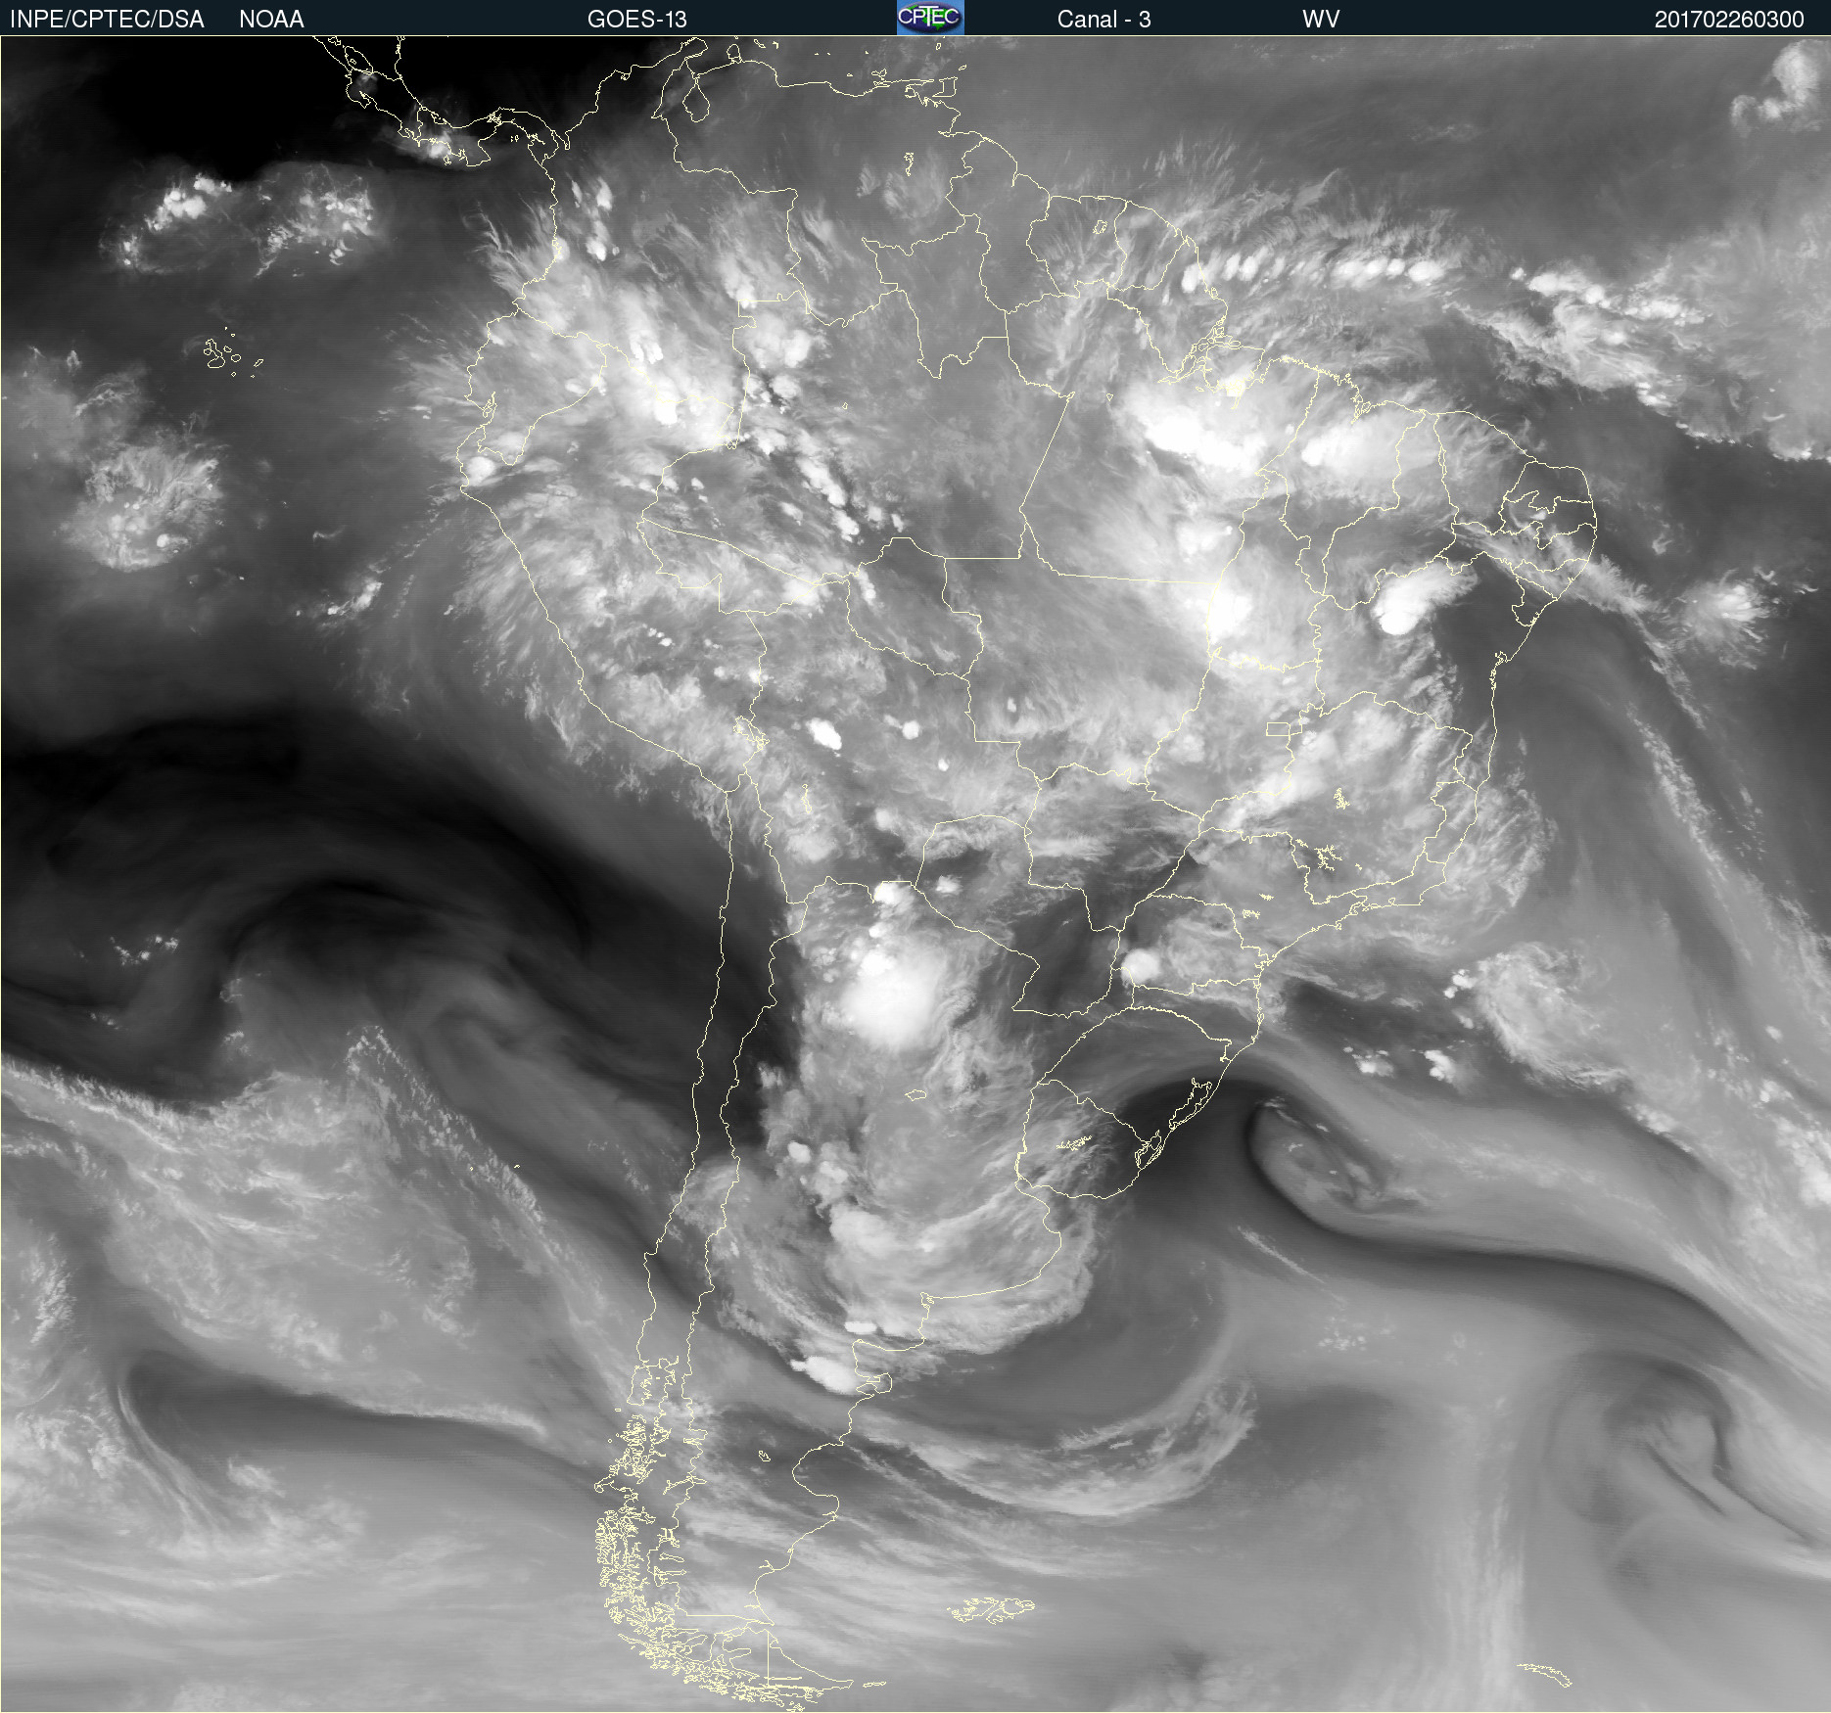Screen dimensions: 1831x1713
Task: Select the Canal - 3 channel label
Action: coord(1103,20)
